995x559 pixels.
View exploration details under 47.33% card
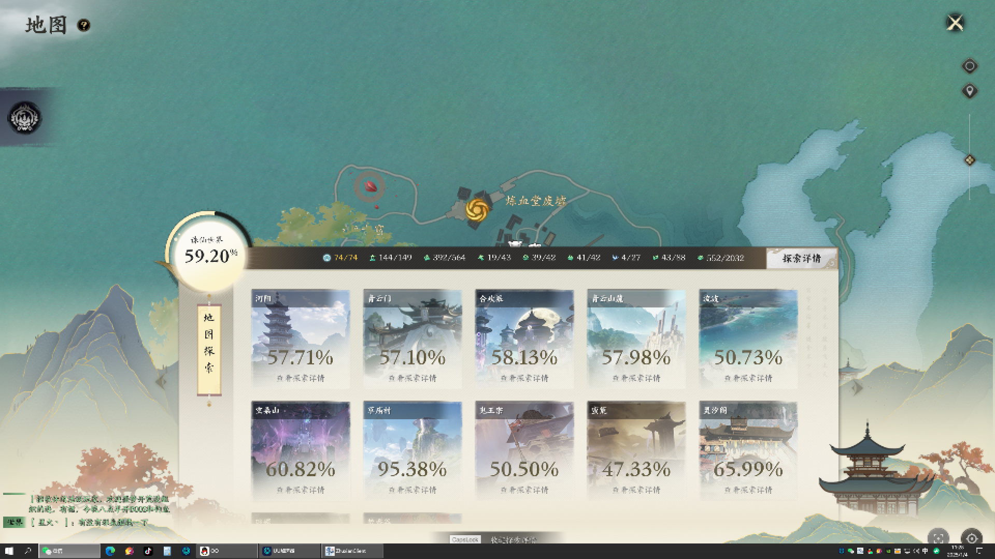pos(636,490)
